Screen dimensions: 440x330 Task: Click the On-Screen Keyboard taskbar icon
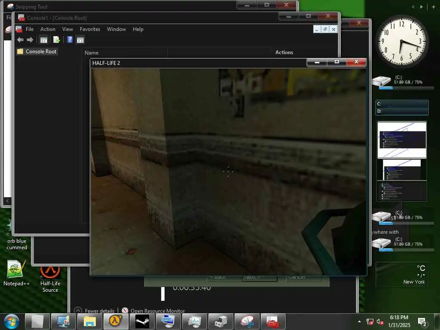click(x=168, y=321)
